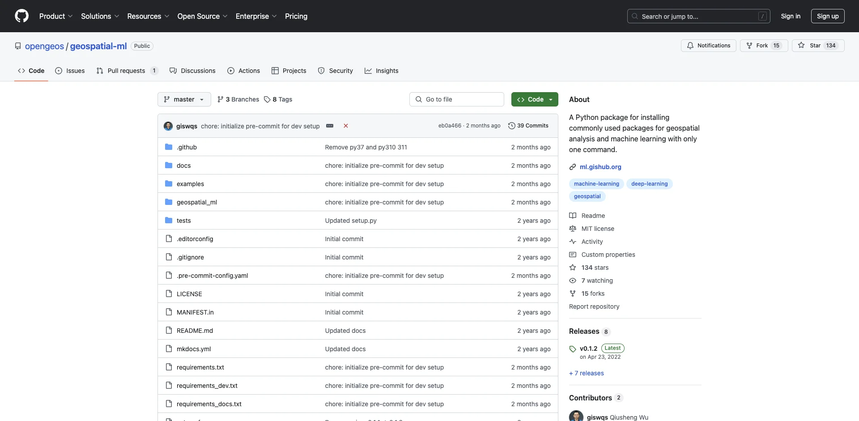This screenshot has height=421, width=859.
Task: Click the GitHub logo icon
Action: tap(21, 16)
